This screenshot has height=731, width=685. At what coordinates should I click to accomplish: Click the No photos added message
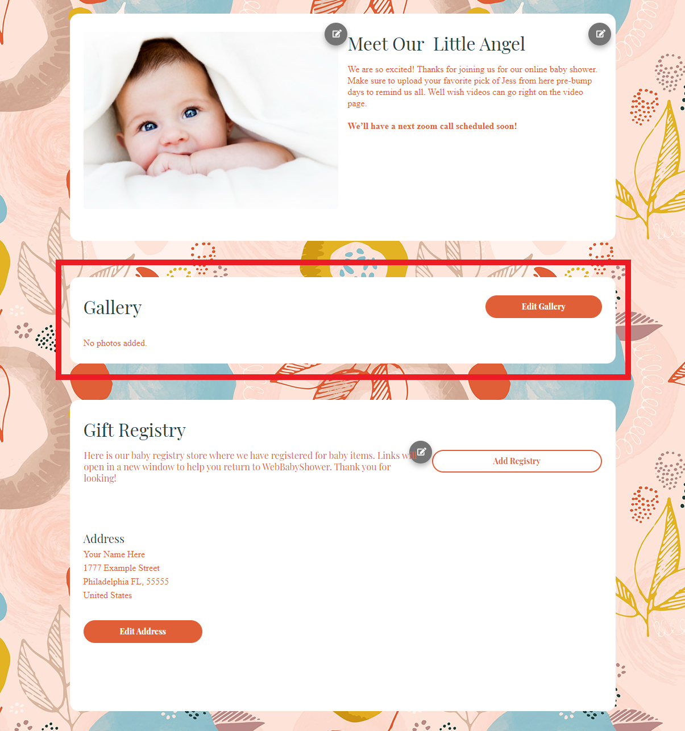coord(115,343)
